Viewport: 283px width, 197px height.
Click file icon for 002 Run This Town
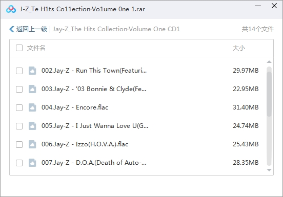32,71
